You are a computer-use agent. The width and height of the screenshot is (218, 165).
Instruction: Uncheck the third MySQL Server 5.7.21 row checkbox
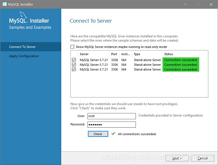74,69
